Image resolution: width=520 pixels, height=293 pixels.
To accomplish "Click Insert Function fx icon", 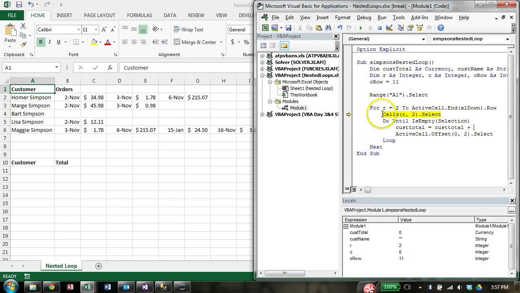I will tap(110, 68).
